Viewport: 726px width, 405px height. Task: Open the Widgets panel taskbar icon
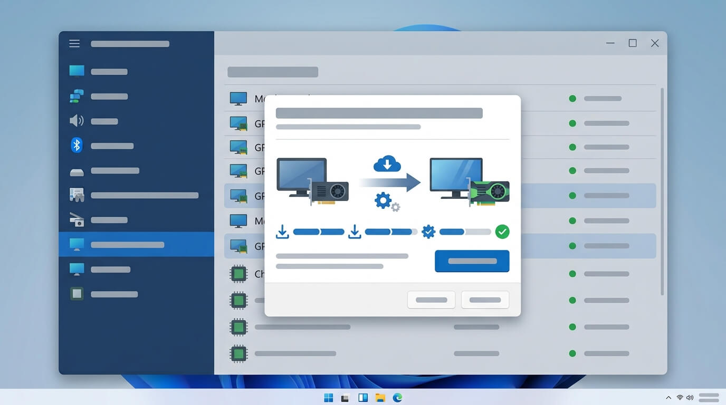(363, 398)
